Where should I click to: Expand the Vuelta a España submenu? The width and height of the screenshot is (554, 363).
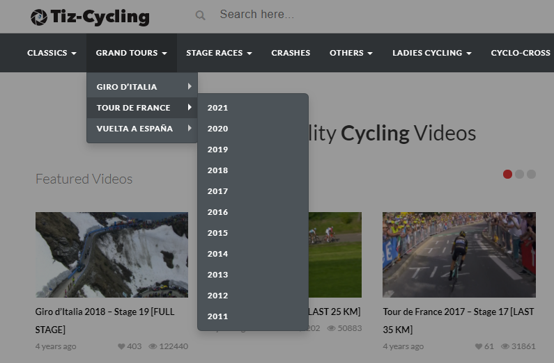(142, 128)
